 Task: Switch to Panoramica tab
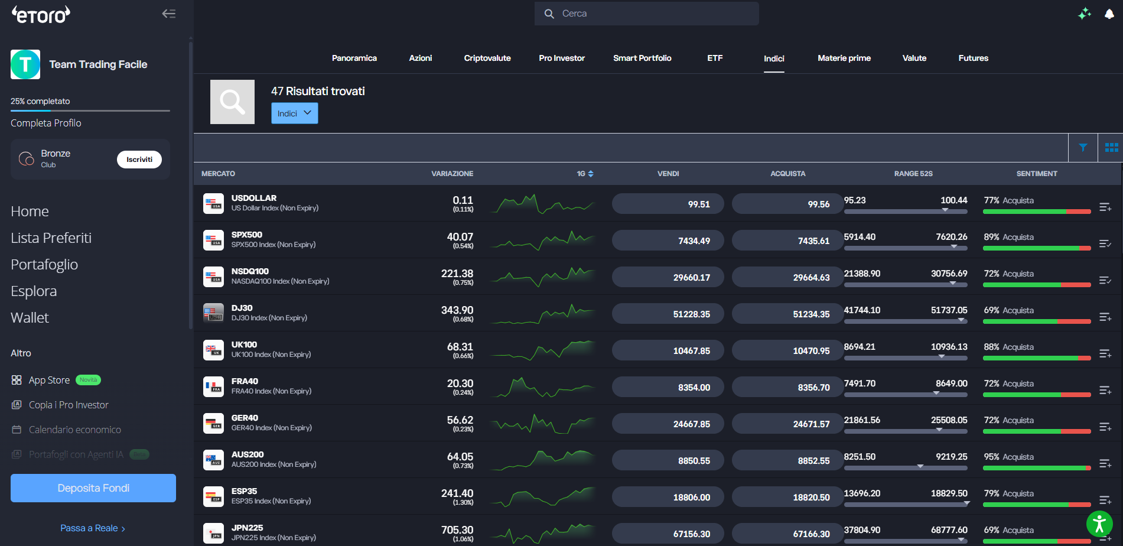coord(354,58)
